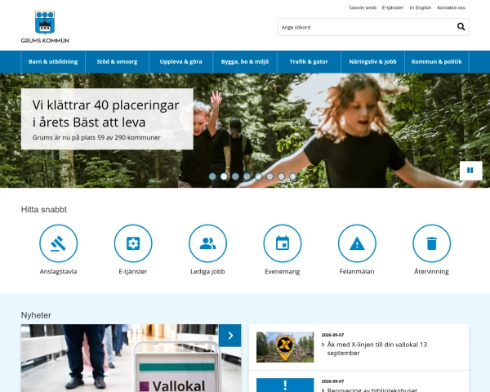Click Evenemang text label
Viewport: 490px width, 392px height.
point(283,271)
